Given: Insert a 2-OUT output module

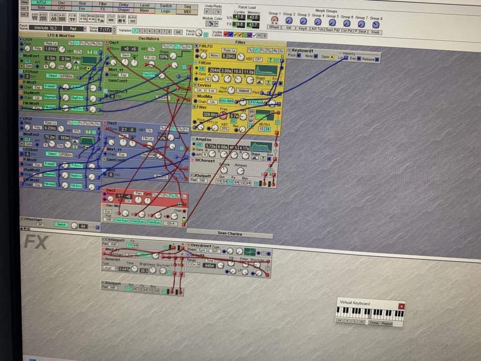Looking at the screenshot, I should [35, 18].
